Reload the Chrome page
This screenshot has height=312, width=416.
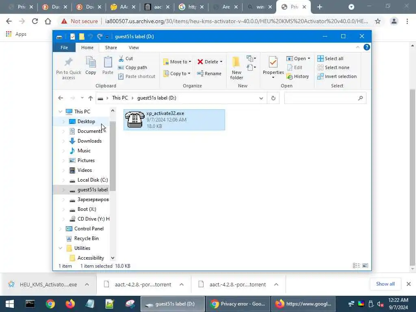pos(35,21)
